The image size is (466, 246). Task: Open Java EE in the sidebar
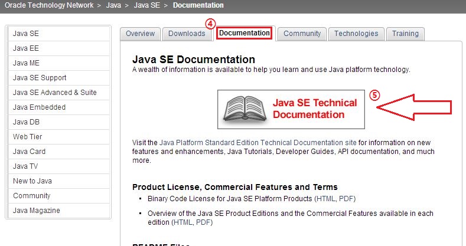(x=26, y=48)
